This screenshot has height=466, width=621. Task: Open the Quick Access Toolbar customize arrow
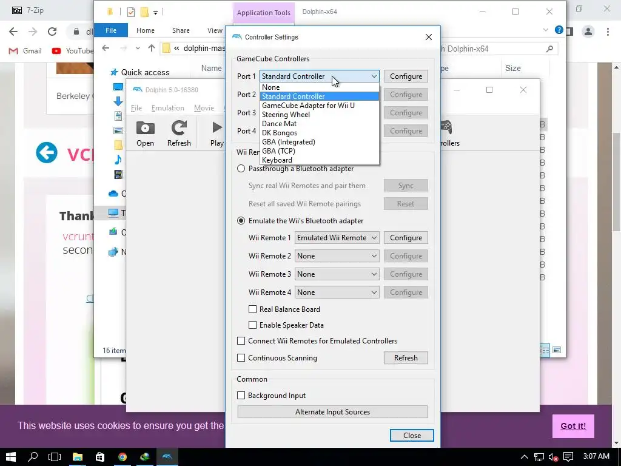click(156, 13)
